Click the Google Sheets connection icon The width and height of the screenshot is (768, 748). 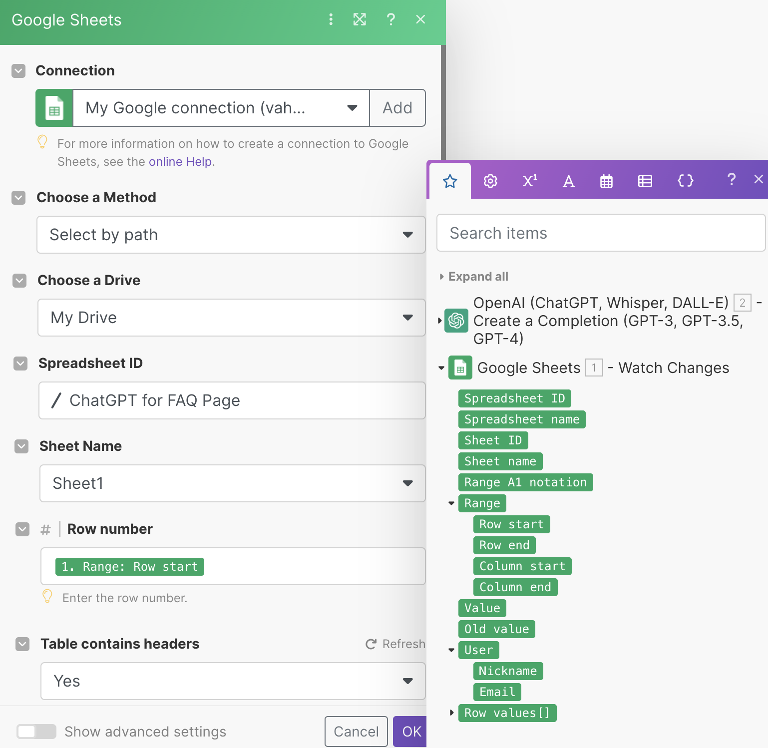click(x=54, y=108)
